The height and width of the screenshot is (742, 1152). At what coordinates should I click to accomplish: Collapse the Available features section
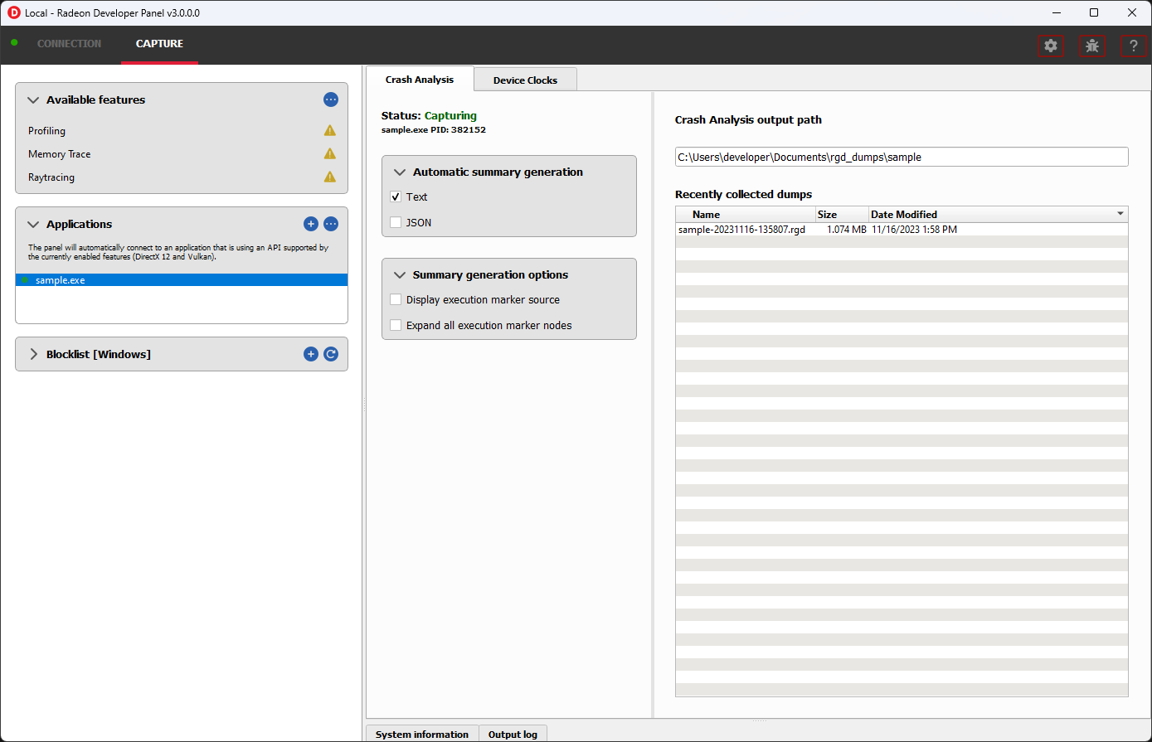(33, 99)
